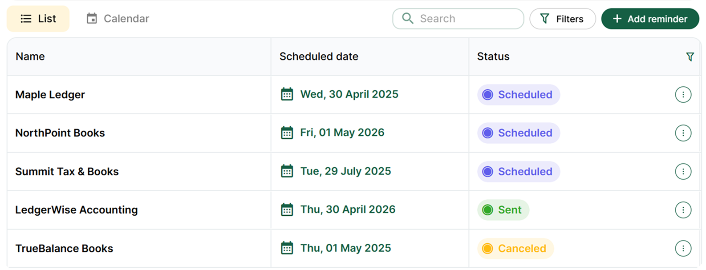Open the actions menu for Maple Ledger
The width and height of the screenshot is (706, 270).
click(683, 94)
